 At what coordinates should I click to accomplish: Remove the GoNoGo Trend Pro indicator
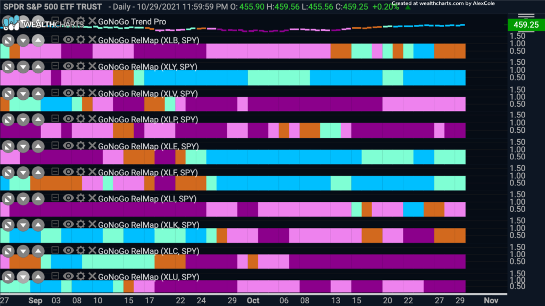(92, 21)
